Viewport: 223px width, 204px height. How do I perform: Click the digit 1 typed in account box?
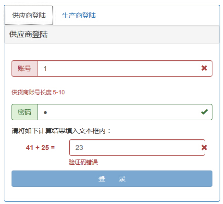click(x=45, y=68)
